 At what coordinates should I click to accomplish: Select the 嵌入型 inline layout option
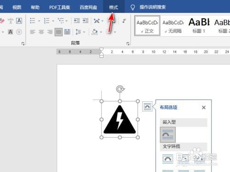[168, 135]
